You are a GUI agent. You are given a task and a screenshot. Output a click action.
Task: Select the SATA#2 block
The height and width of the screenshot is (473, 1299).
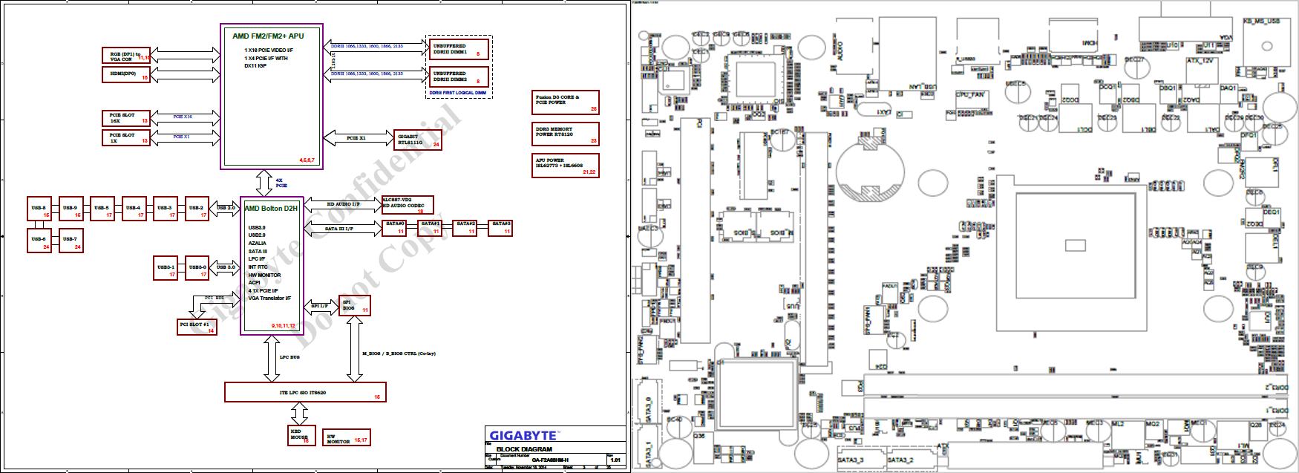(x=465, y=228)
